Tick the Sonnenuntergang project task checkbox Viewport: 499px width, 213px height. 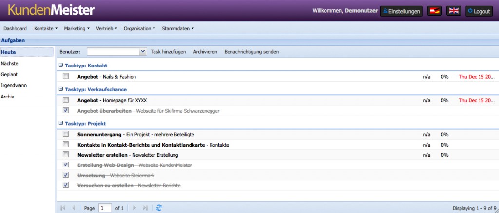(x=66, y=134)
